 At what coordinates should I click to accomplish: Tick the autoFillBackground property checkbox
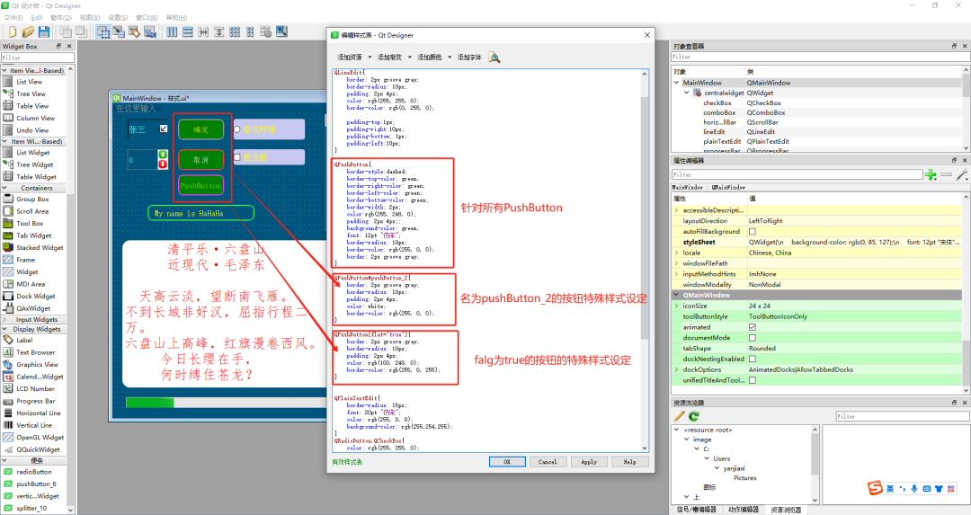point(753,232)
